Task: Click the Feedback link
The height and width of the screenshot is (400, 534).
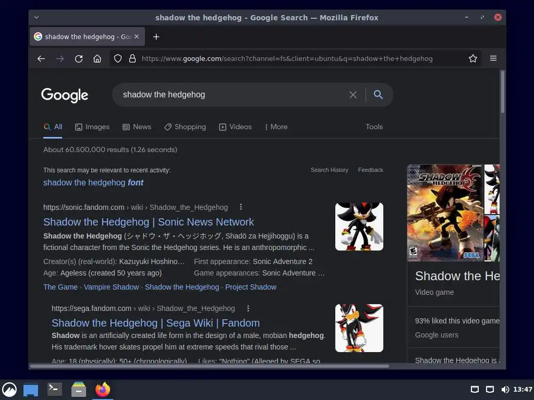Action: [x=371, y=170]
